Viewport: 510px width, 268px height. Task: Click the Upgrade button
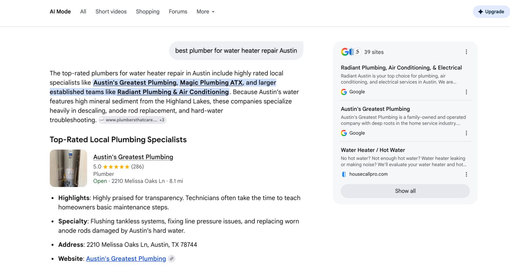pos(491,12)
